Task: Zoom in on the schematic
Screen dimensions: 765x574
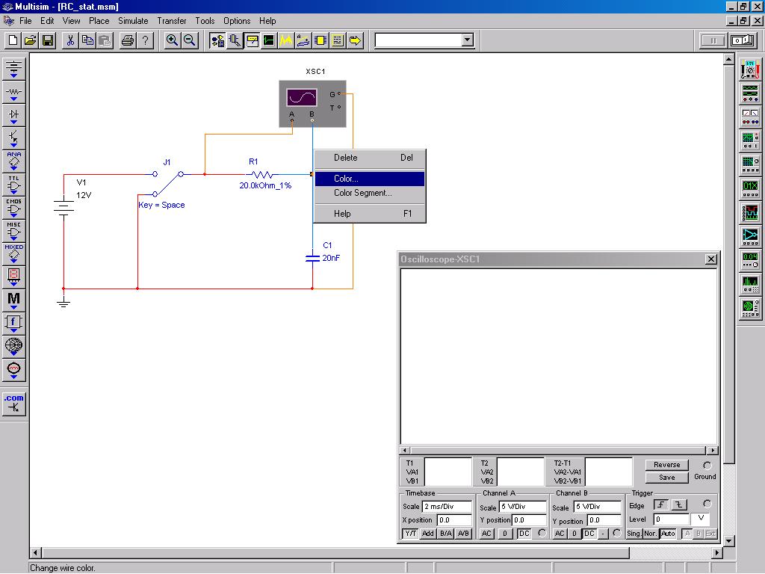Action: coord(172,40)
